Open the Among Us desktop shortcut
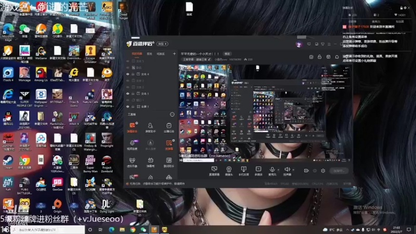The image size is (416, 234). (x=41, y=74)
